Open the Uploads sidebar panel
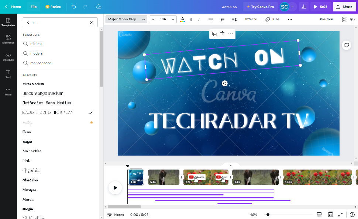358x219 pixels. click(8, 57)
